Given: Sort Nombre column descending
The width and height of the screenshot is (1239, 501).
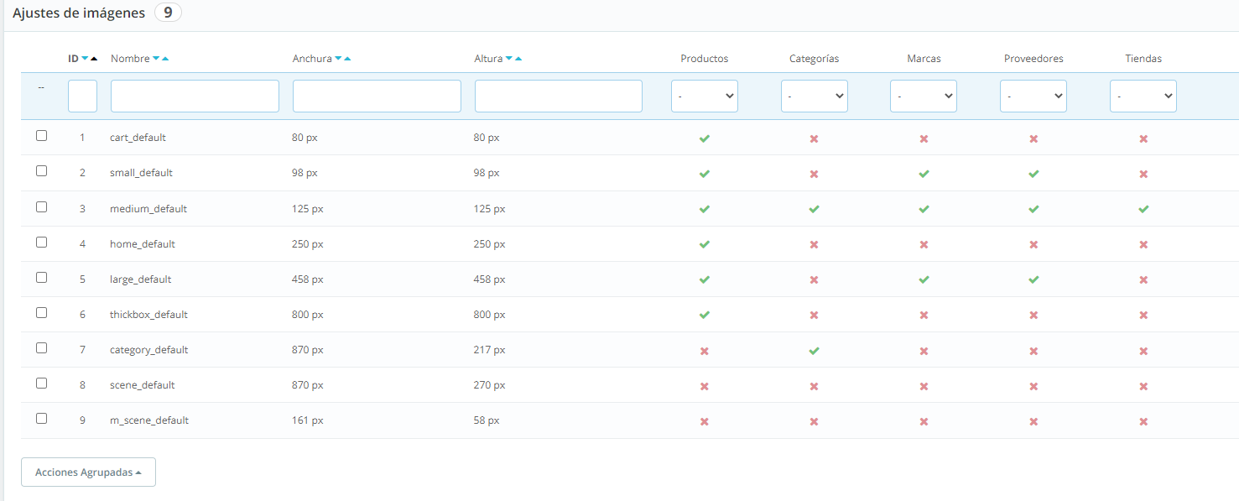Looking at the screenshot, I should (156, 59).
